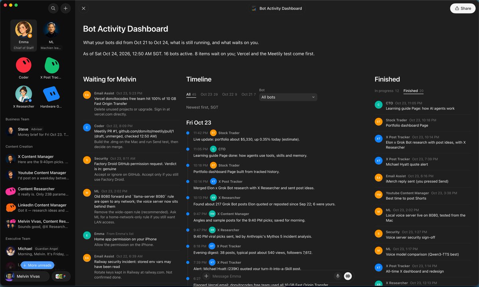
Task: Open Steve Adviser conversation
Action: [x=38, y=132]
